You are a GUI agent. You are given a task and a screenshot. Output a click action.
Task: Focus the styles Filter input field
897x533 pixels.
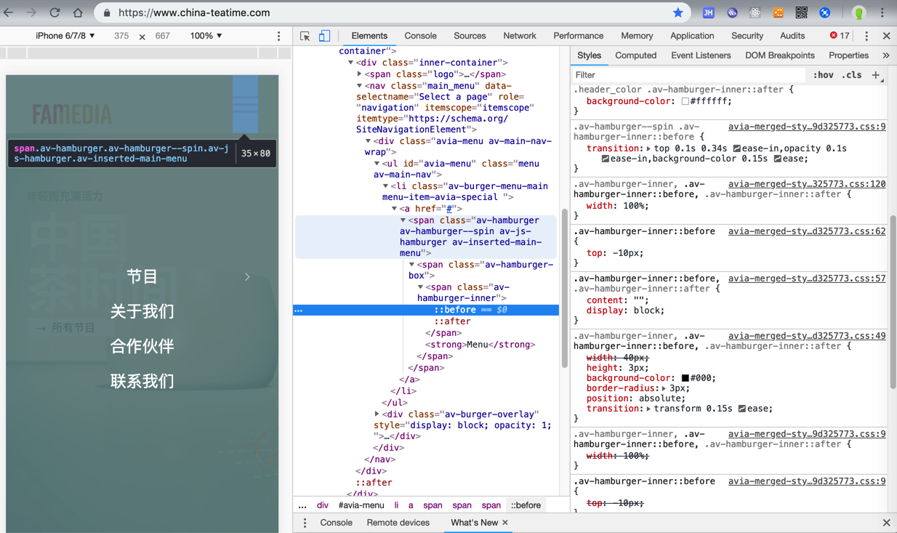(x=687, y=75)
